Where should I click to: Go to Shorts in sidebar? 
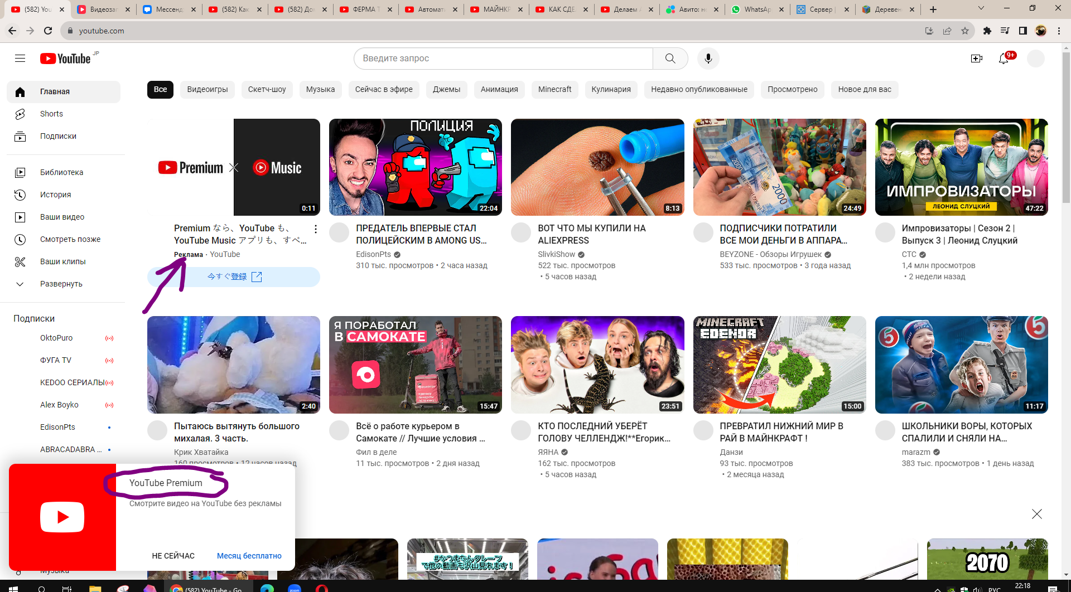pos(64,114)
